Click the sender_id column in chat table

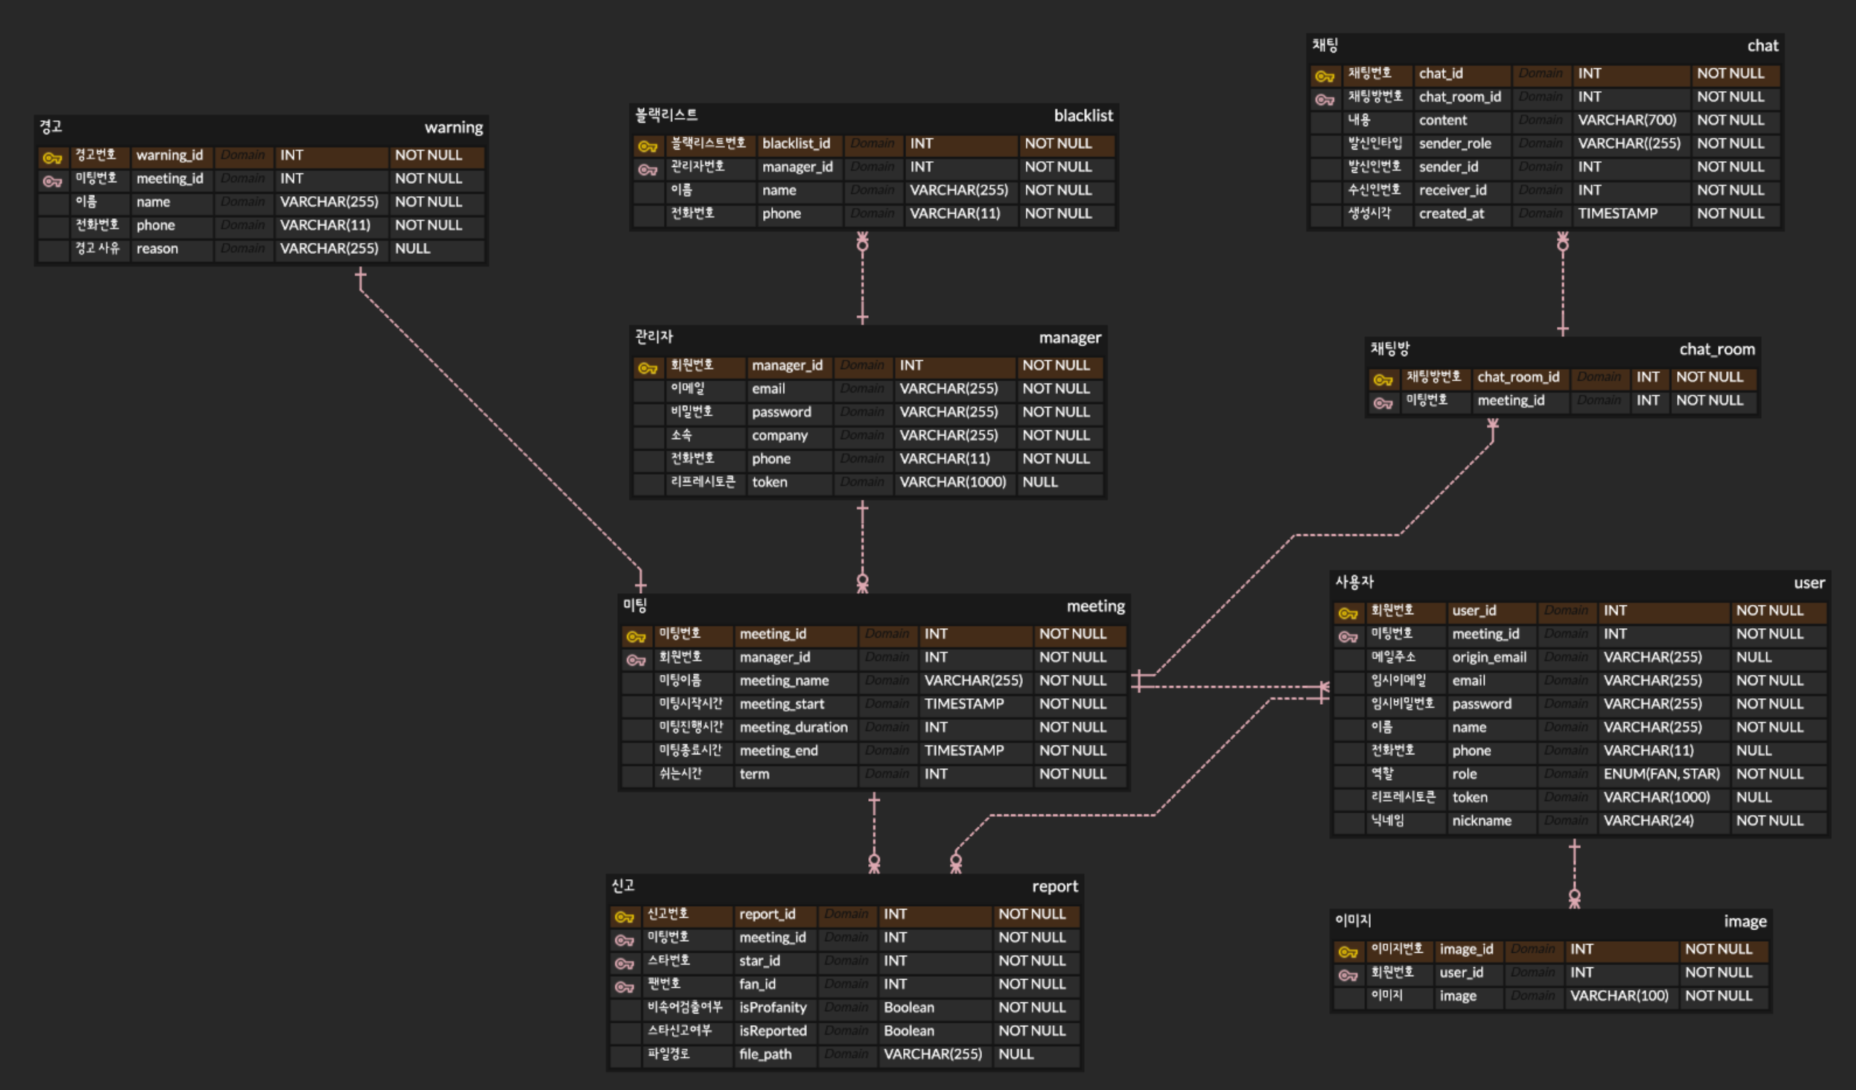[x=1448, y=167]
